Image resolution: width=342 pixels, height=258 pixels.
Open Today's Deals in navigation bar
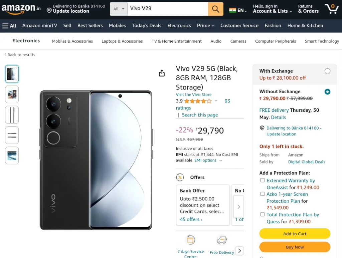point(147,26)
